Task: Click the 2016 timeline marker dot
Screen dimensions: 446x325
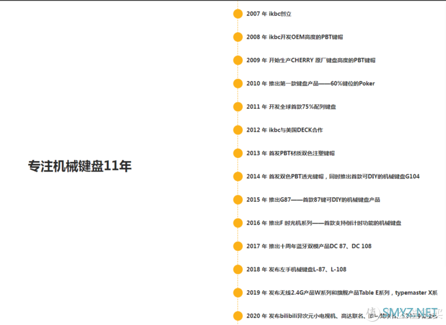Action: [x=238, y=223]
